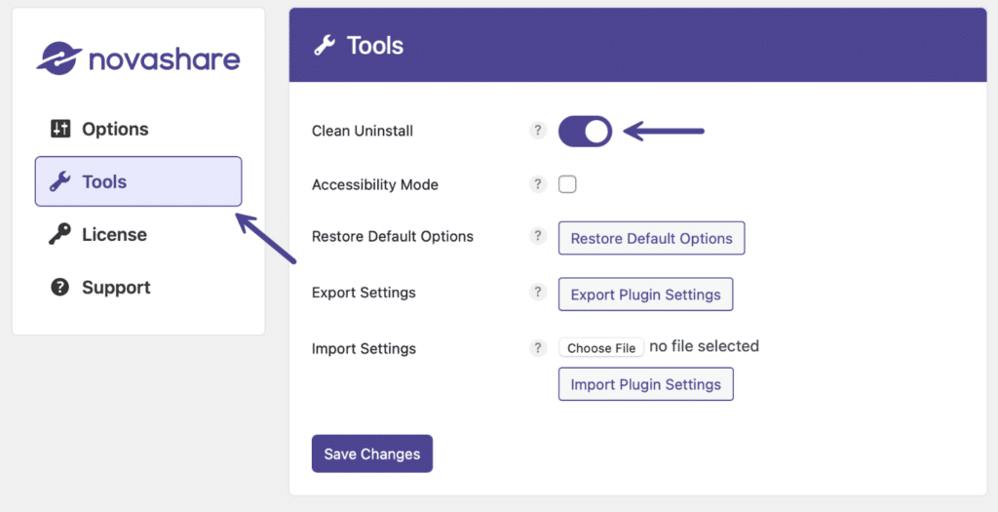The height and width of the screenshot is (512, 998).
Task: Click the wrench icon beside Tools in the sidebar
Action: pyautogui.click(x=60, y=181)
